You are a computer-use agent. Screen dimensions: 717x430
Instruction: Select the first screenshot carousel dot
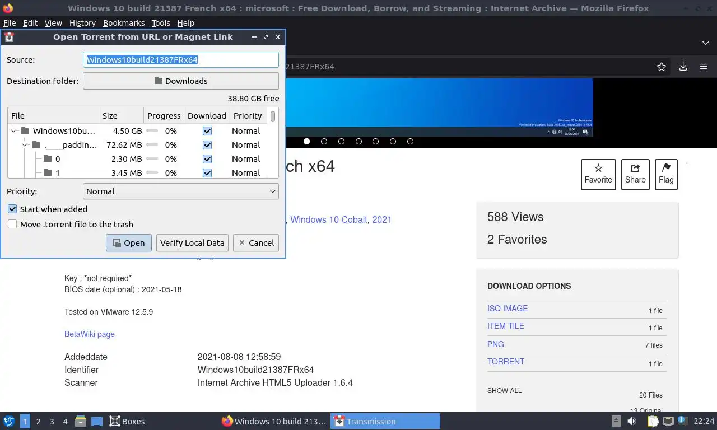[x=306, y=142]
